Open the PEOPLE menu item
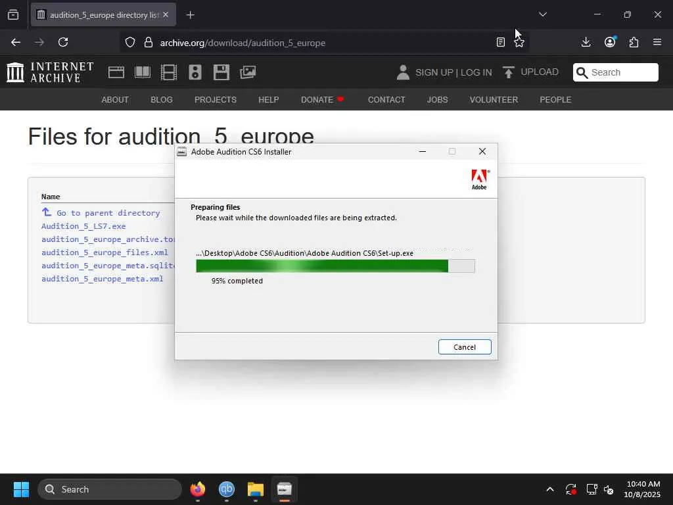673x505 pixels. pos(555,100)
